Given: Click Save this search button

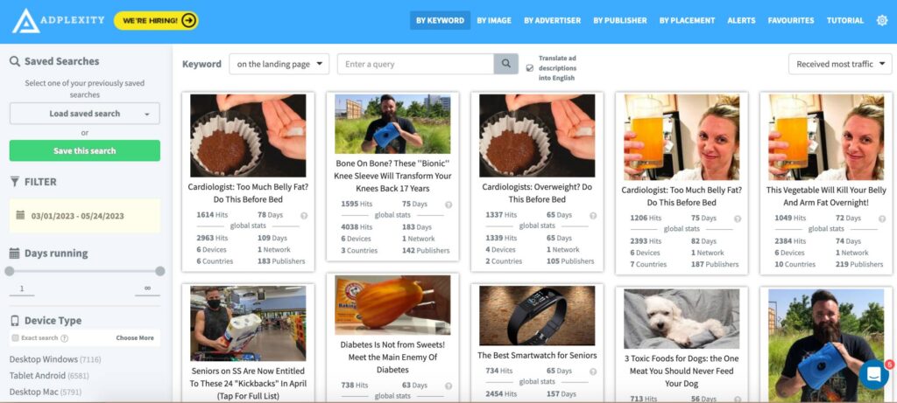Looking at the screenshot, I should 85,150.
